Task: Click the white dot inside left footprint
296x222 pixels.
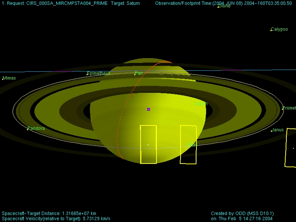Action: (x=148, y=145)
